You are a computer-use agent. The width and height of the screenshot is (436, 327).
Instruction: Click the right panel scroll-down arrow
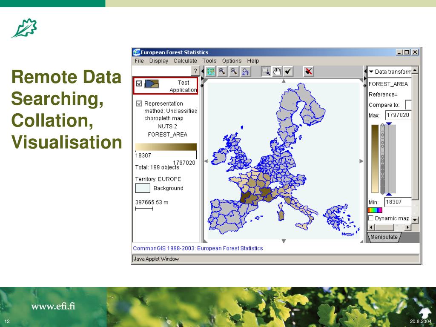(x=415, y=220)
